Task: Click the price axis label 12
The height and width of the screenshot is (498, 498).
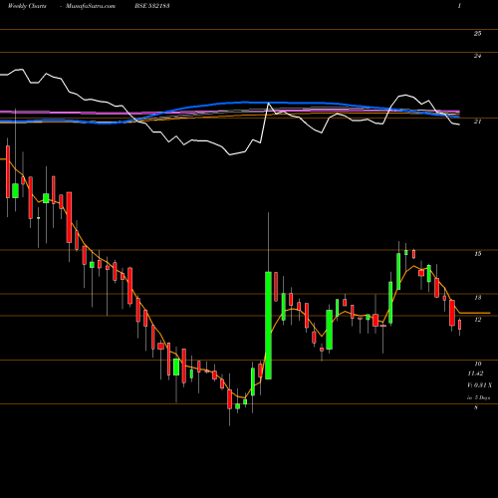Action: point(477,320)
